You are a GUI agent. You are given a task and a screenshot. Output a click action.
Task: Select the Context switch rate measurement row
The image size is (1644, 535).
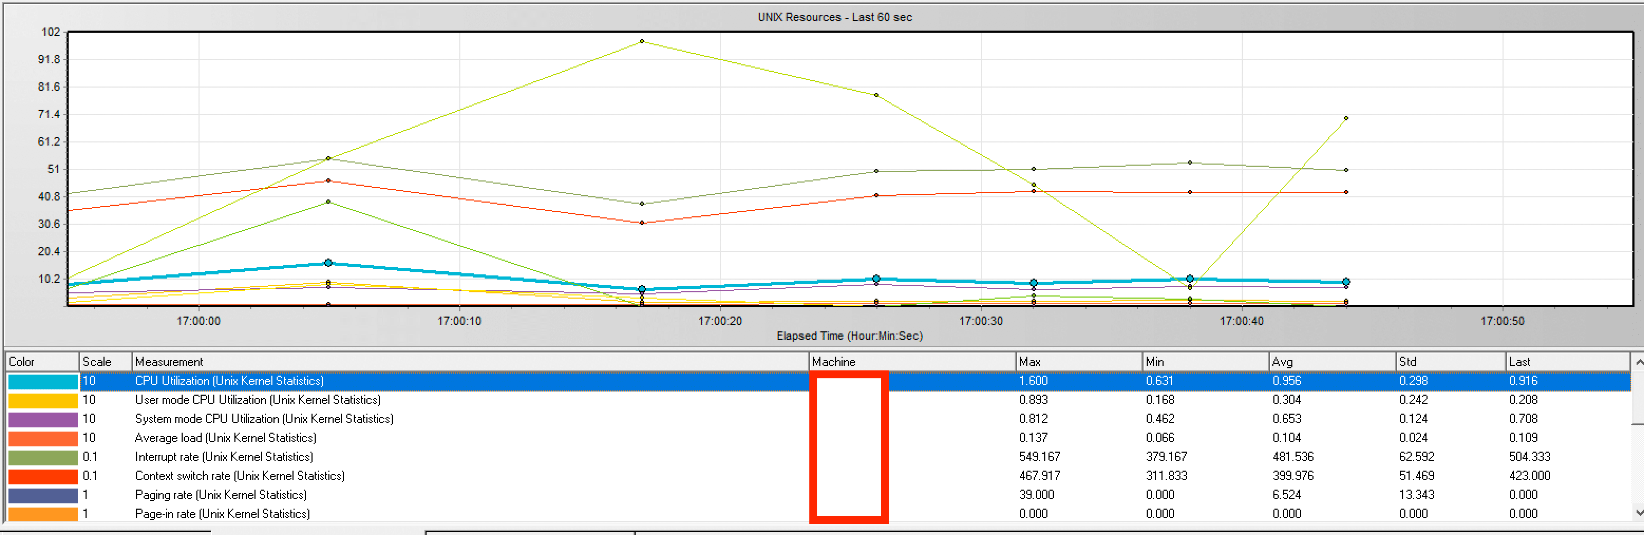coord(239,476)
